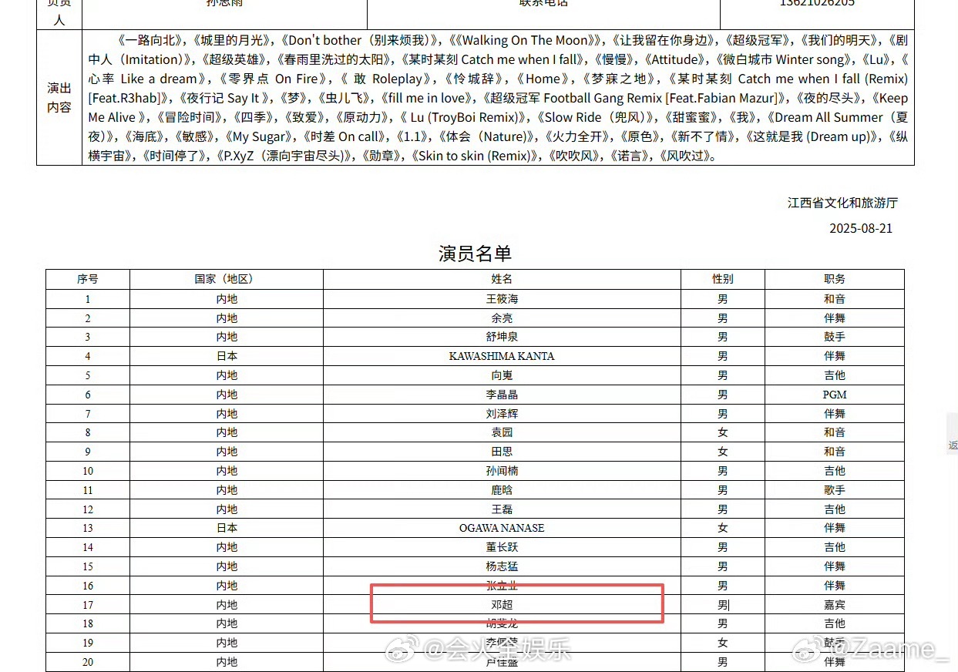Click the PGM role cell
The image size is (958, 672).
pyautogui.click(x=835, y=395)
